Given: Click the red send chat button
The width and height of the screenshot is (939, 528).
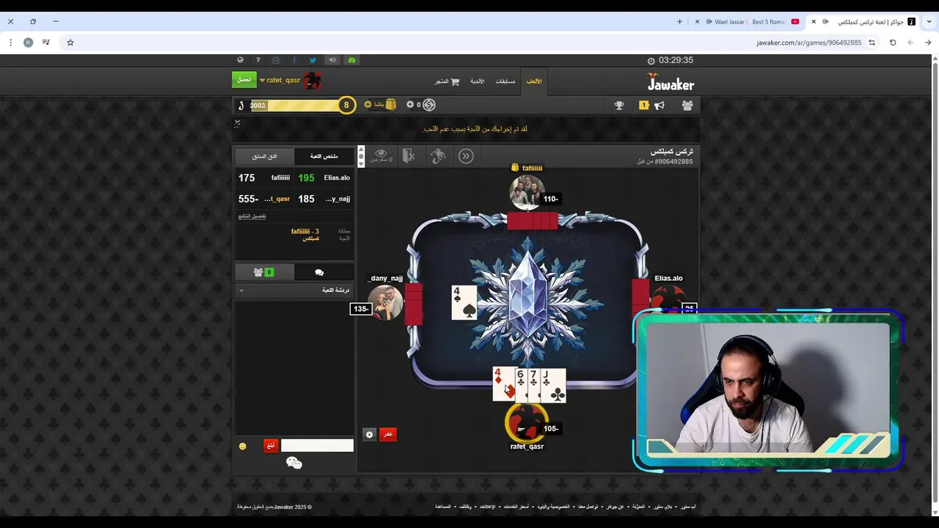Looking at the screenshot, I should coord(271,446).
